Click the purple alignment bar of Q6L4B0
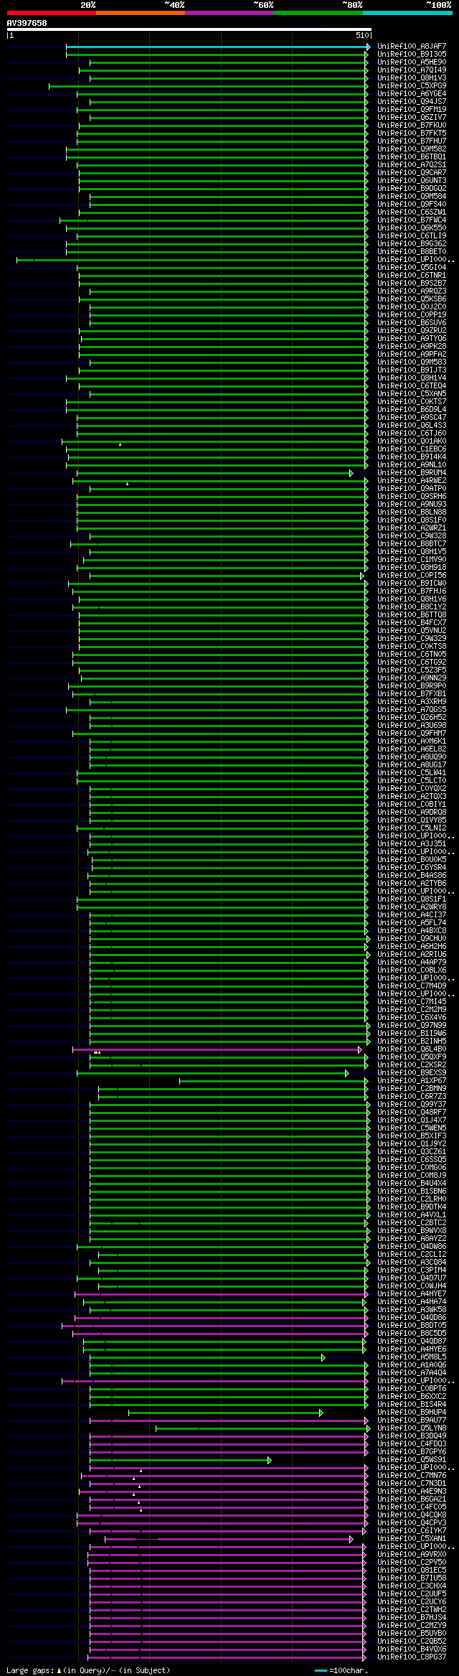This screenshot has width=459, height=1676. coord(216,1049)
